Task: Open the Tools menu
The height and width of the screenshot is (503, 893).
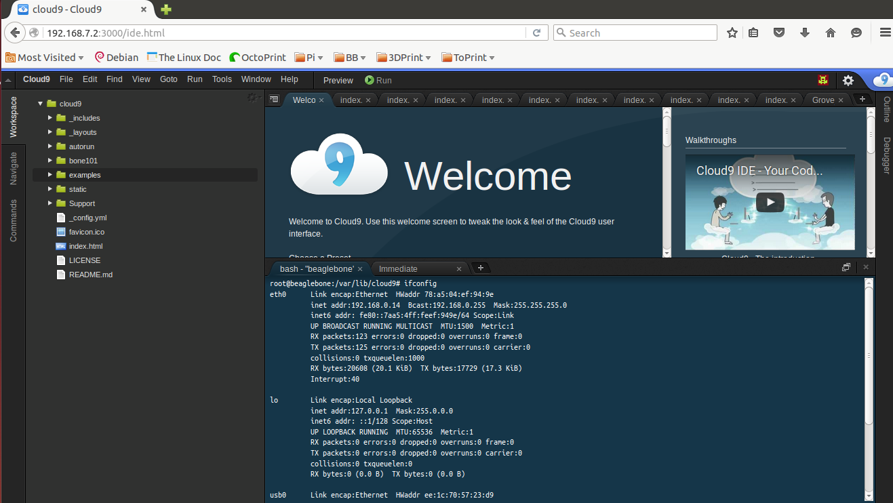Action: coord(222,79)
